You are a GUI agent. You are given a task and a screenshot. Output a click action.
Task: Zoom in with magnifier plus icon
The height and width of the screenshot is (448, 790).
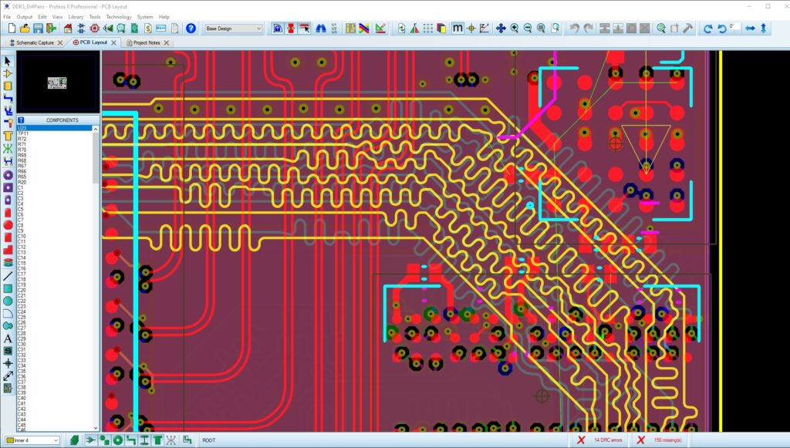[x=514, y=29]
